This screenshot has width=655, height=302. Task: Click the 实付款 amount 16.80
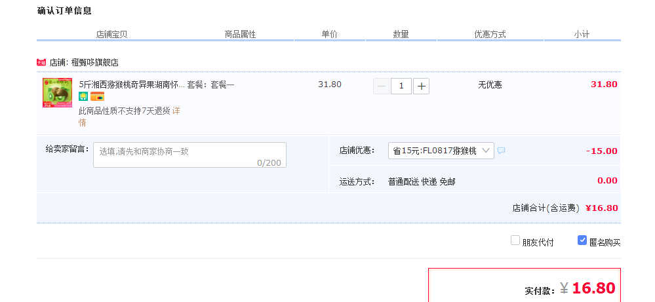click(x=593, y=288)
